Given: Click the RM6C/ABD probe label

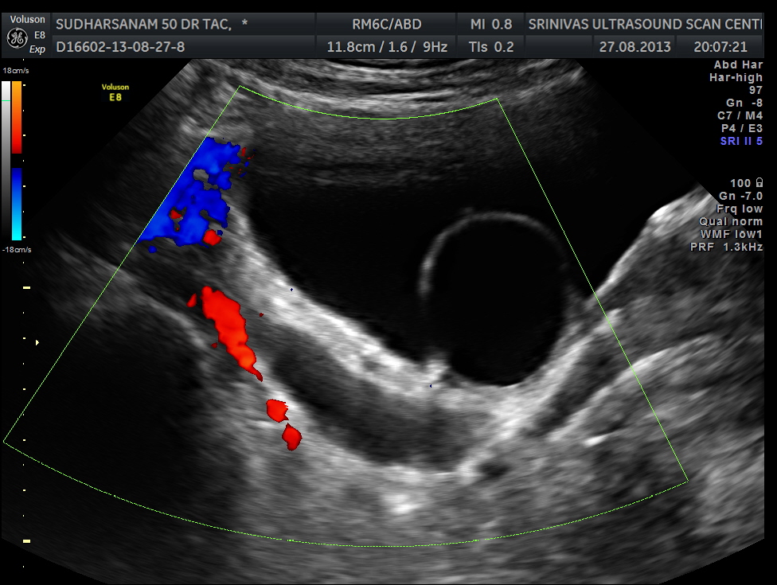Looking at the screenshot, I should tap(387, 24).
